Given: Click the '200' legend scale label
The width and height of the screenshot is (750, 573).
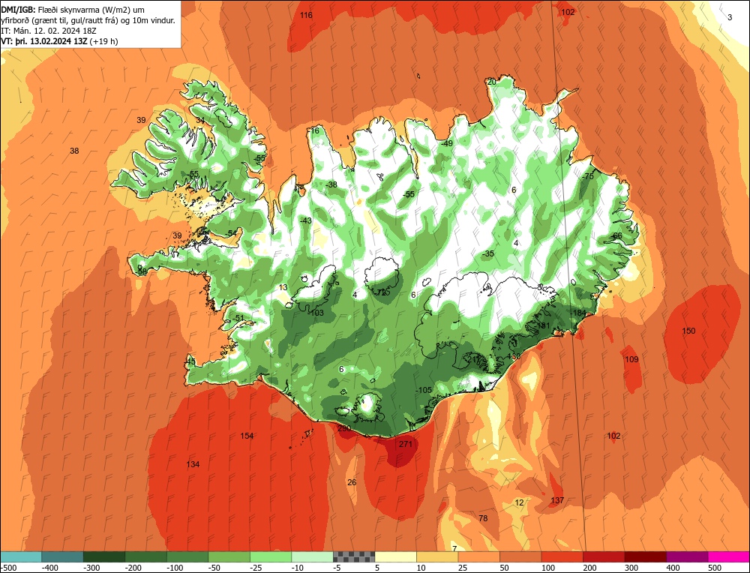Looking at the screenshot, I should pos(589,568).
